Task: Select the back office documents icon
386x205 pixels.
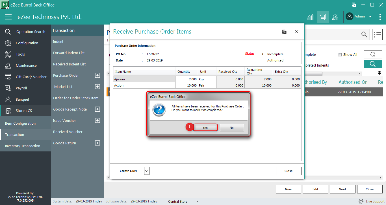Action: point(323,17)
